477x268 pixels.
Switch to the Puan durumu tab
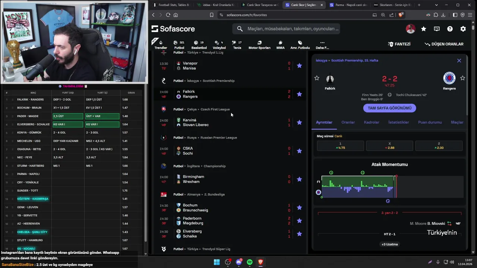pos(430,122)
